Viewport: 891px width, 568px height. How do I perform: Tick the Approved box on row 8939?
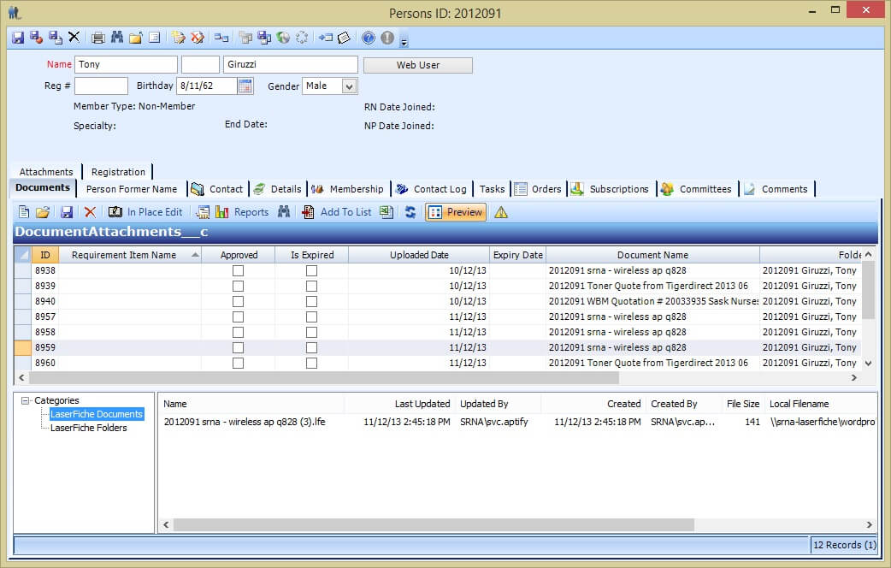point(238,286)
